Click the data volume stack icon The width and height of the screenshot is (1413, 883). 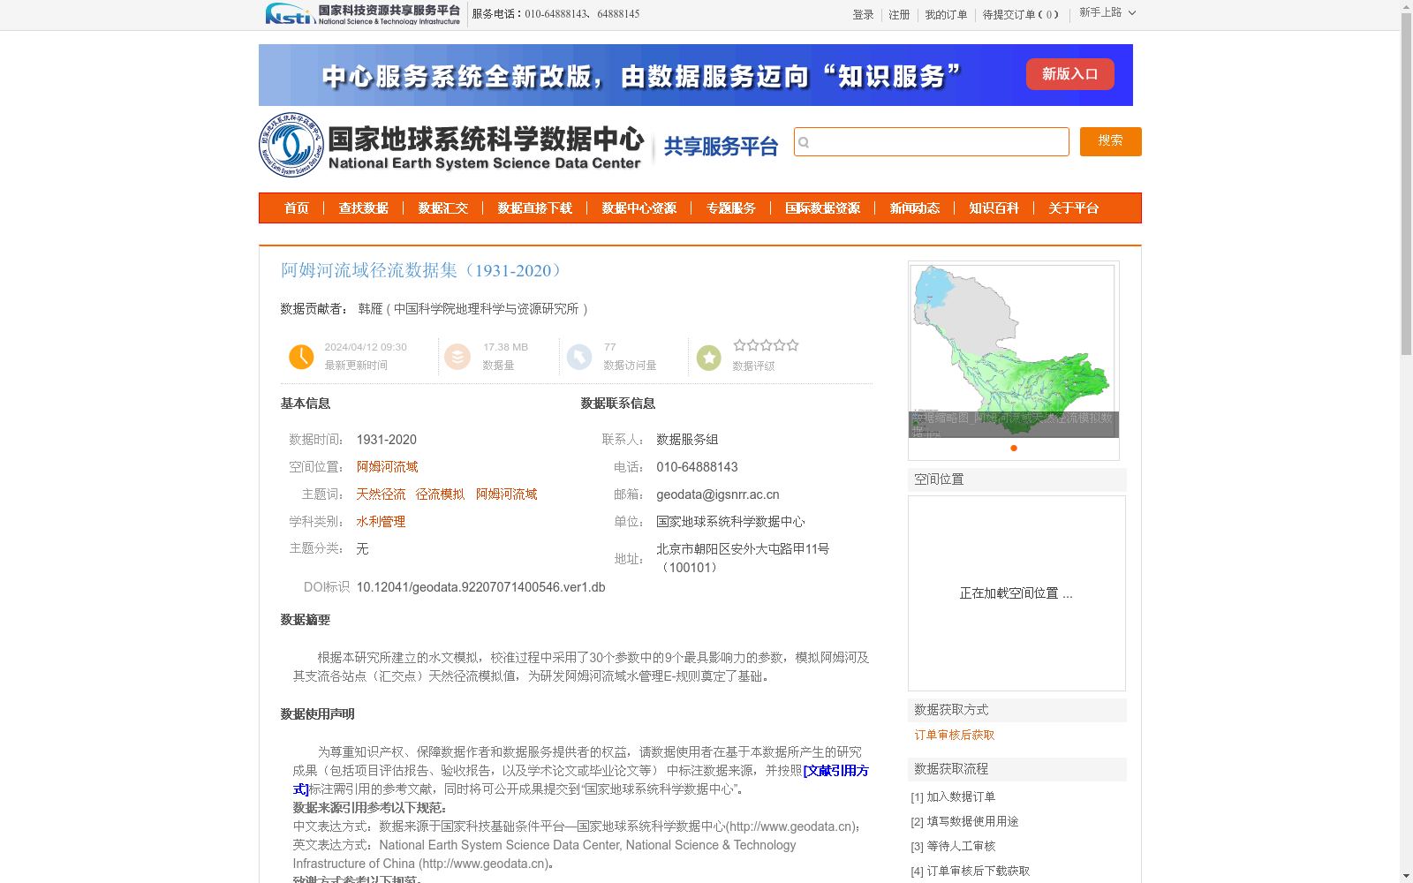pyautogui.click(x=457, y=357)
